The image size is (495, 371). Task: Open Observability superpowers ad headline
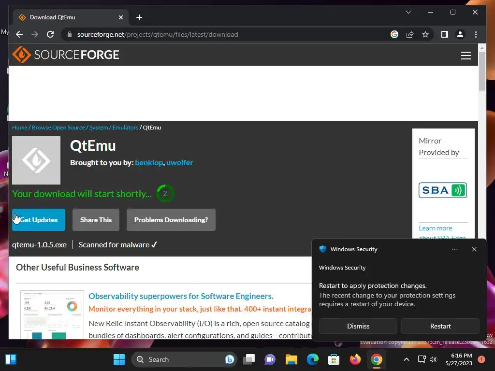181,296
